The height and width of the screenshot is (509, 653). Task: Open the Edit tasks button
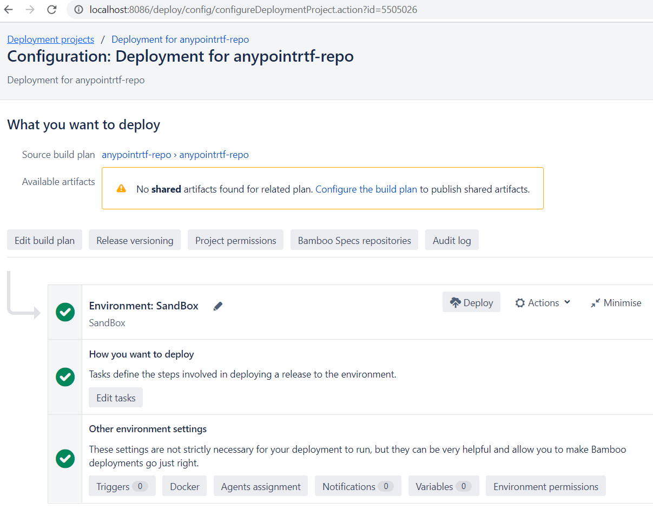(x=116, y=398)
